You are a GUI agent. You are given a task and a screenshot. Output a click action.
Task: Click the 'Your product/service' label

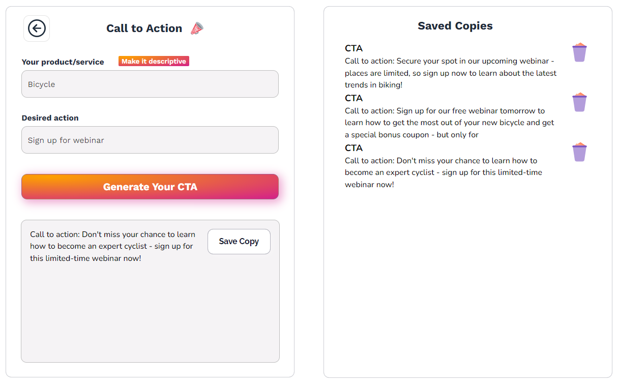tap(63, 62)
